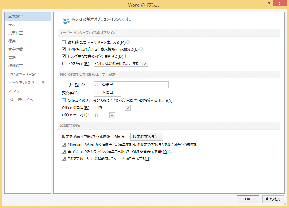Viewport: 289px width, 208px height.
Task: Click the info icon next to ミニ ツール バー option
Action: pos(128,42)
